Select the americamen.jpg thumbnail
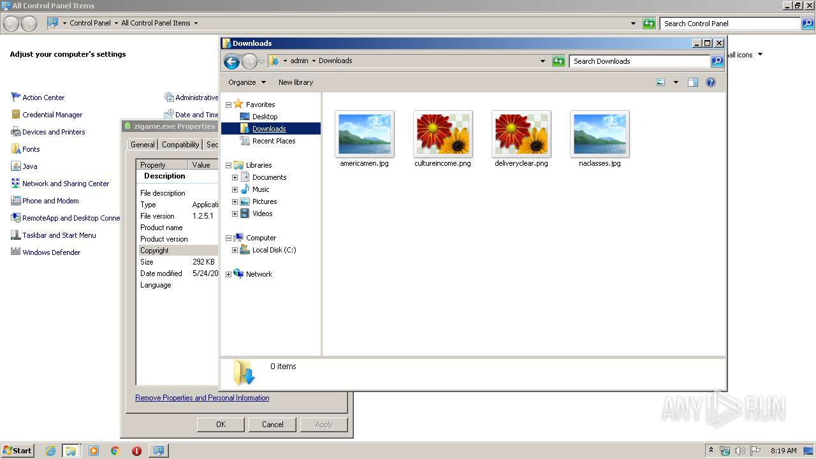The height and width of the screenshot is (459, 816). point(365,134)
